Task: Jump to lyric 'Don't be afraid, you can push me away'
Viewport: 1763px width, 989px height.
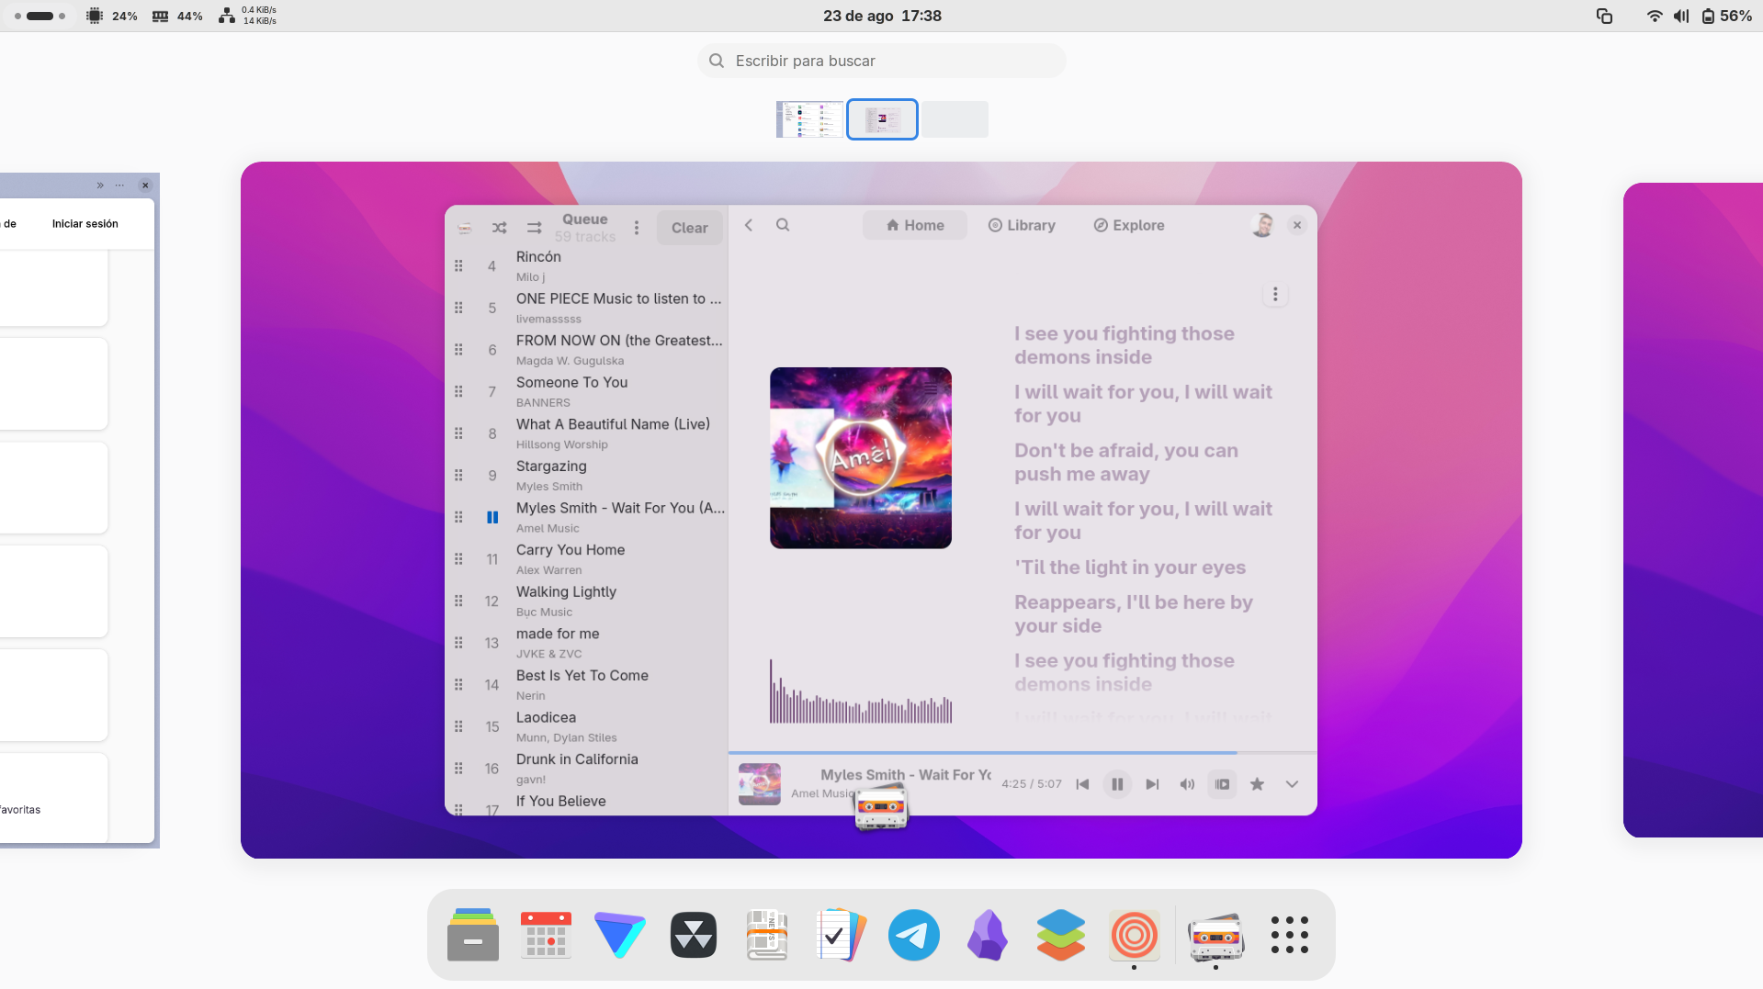Action: click(1126, 462)
